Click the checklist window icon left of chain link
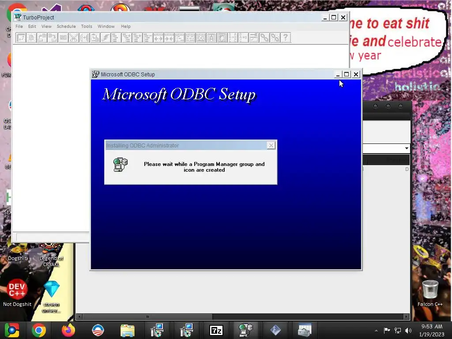 point(254,38)
